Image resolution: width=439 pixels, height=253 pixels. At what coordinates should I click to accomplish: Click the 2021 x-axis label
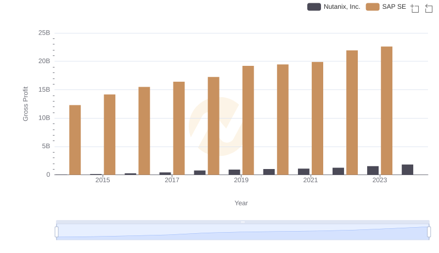pyautogui.click(x=310, y=180)
